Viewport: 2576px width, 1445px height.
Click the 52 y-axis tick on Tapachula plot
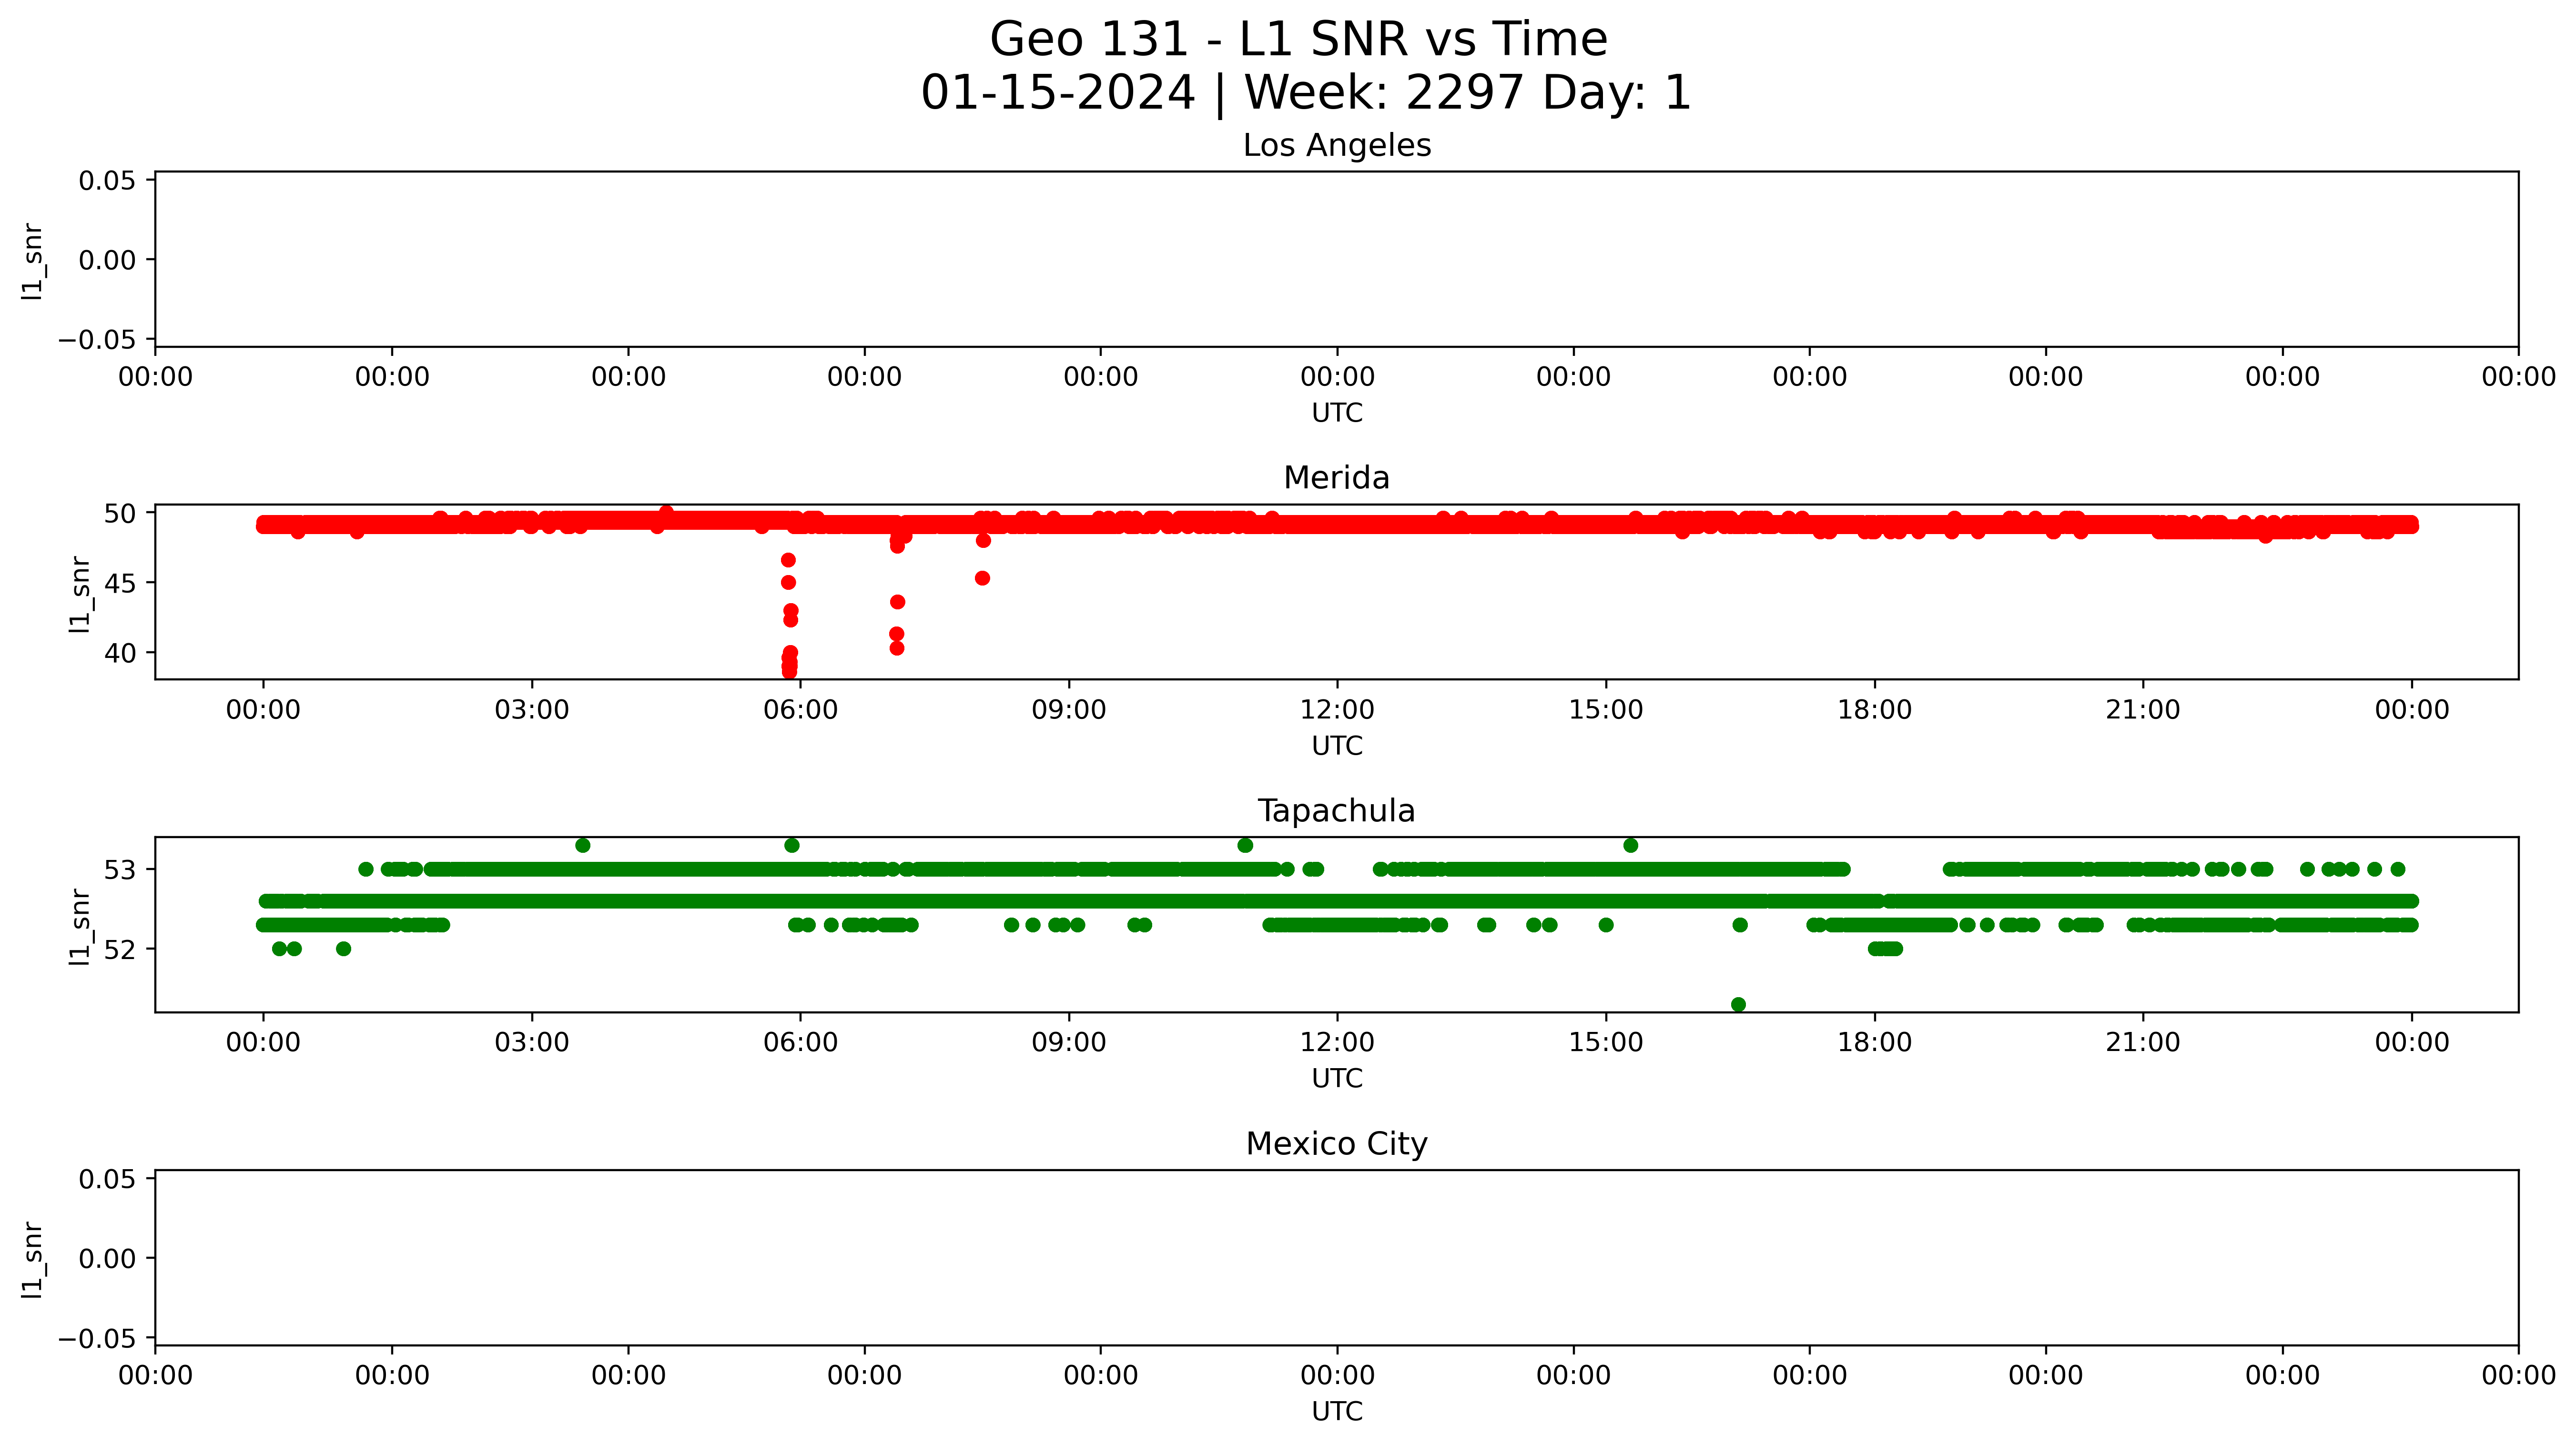[120, 949]
